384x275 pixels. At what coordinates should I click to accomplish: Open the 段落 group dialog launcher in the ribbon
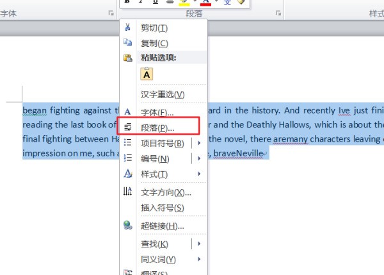coord(278,13)
